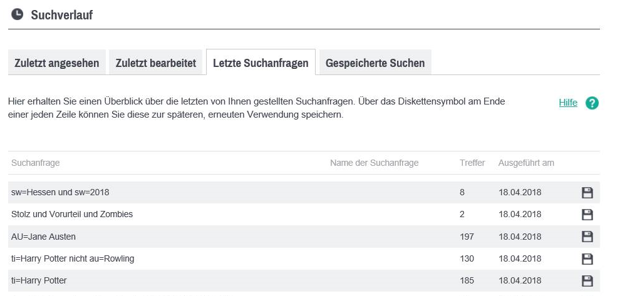Viewport: 620px width, 296px height.
Task: Open the 'Zuletzt angesehen' tab
Action: (57, 63)
